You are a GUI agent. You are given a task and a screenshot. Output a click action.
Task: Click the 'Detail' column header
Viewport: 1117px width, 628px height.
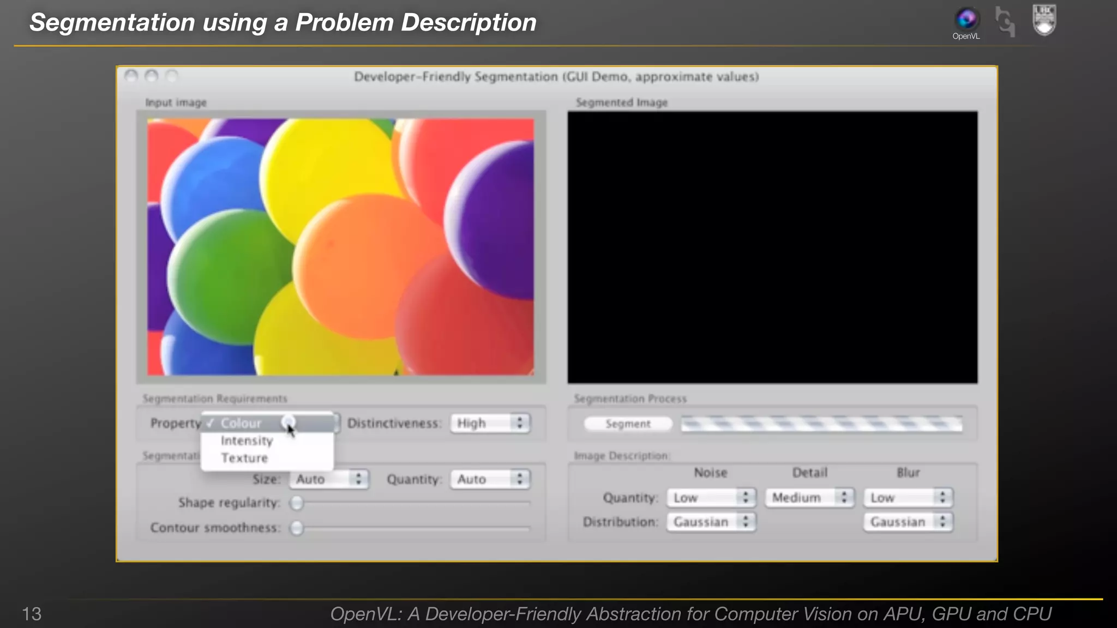click(810, 473)
